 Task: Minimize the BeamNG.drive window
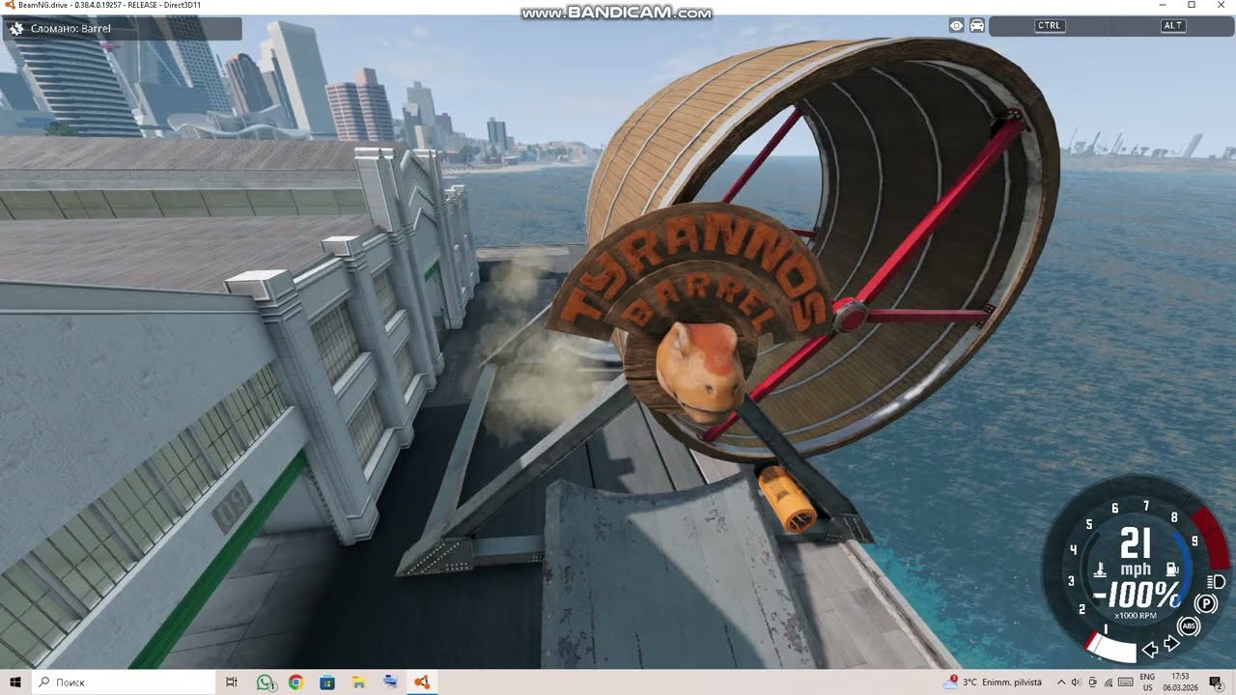1165,5
